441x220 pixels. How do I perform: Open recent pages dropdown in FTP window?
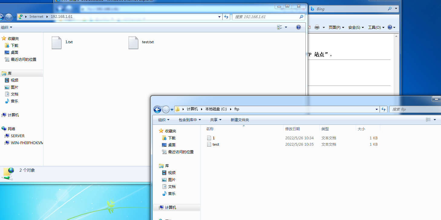tap(15, 17)
